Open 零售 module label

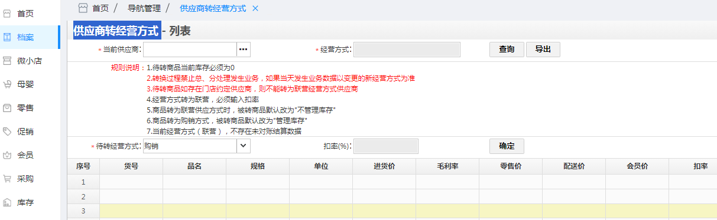(x=25, y=108)
